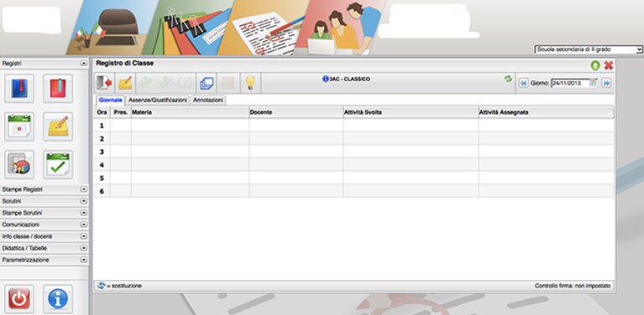The height and width of the screenshot is (315, 644).
Task: Click the 3AC - CLASSICO class label
Action: [349, 79]
